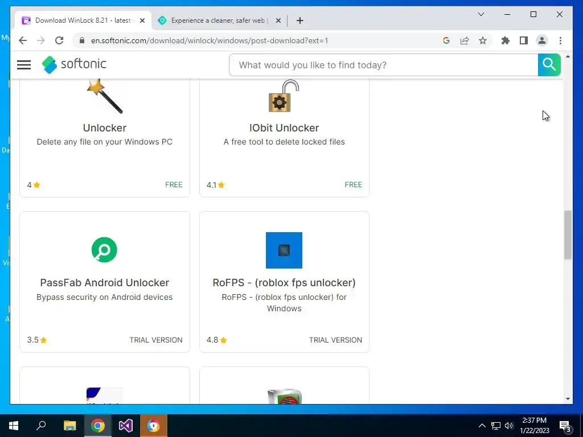Click the IObit Unlocker padlock icon

click(x=284, y=96)
